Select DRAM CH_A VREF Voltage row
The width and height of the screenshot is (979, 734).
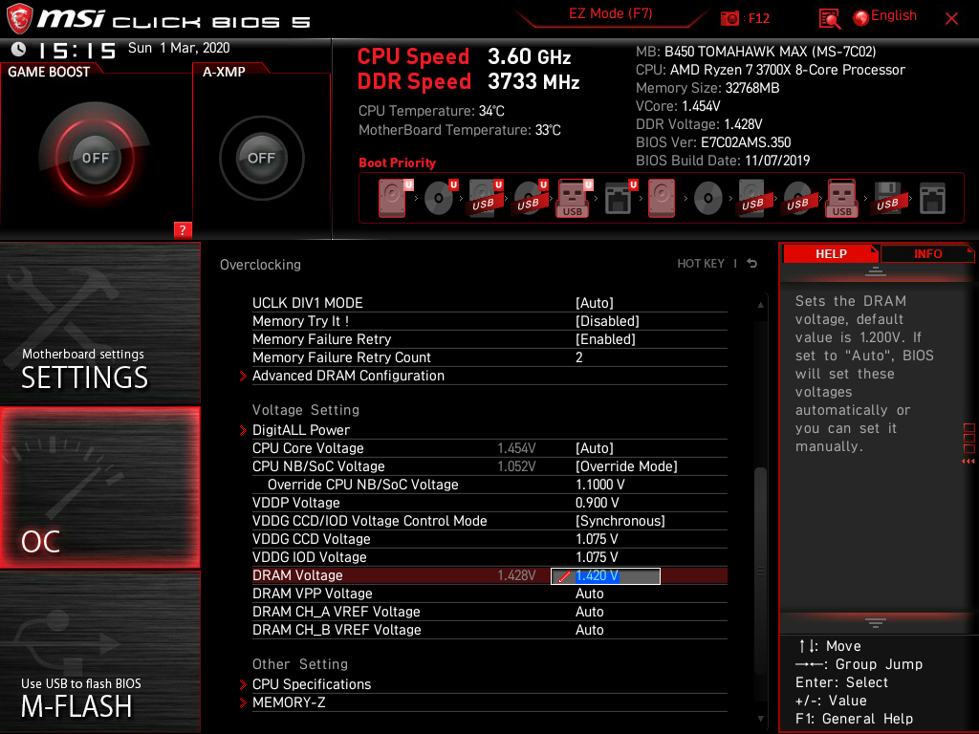pos(489,612)
